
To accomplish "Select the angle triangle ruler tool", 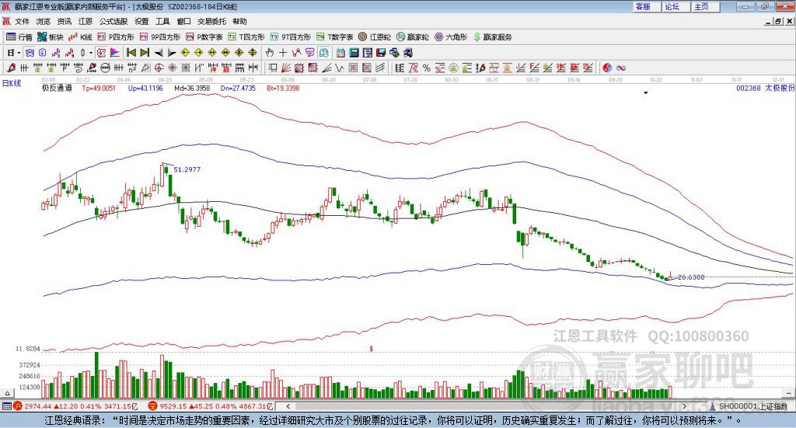I will tap(145, 68).
